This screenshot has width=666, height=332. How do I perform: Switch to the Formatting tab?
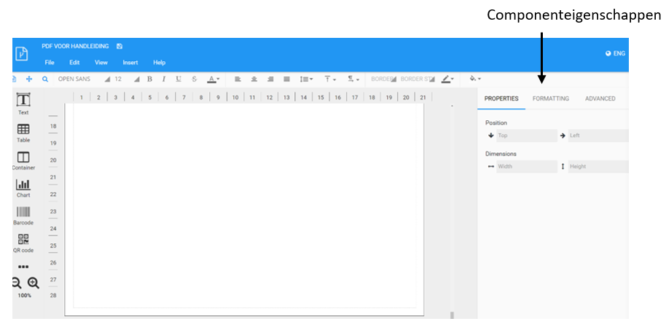[550, 98]
